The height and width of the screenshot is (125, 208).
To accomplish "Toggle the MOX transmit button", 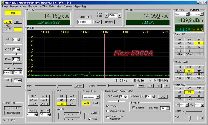I will 8,25.
